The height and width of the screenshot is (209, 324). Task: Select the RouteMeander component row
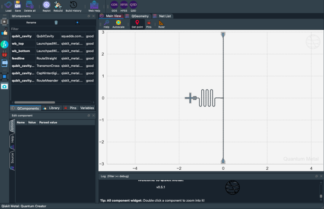point(53,81)
